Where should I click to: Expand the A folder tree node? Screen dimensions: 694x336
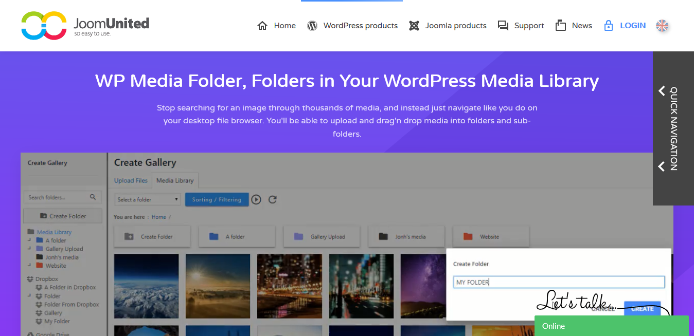(x=29, y=240)
